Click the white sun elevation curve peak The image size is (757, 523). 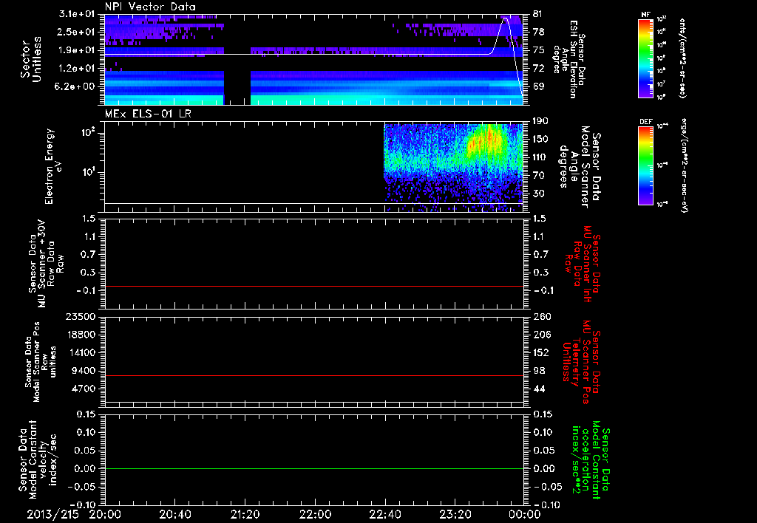click(x=505, y=18)
